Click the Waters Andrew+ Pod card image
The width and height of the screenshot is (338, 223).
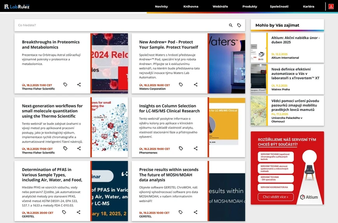[x=227, y=63]
